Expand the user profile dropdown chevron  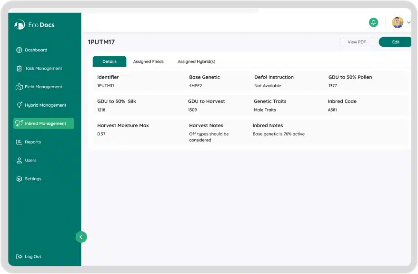408,22
